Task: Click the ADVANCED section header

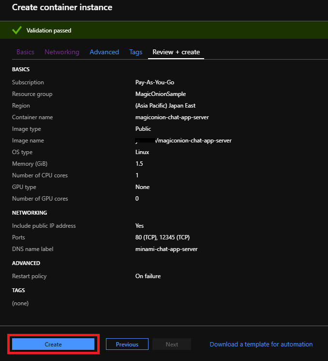Action: [26, 263]
